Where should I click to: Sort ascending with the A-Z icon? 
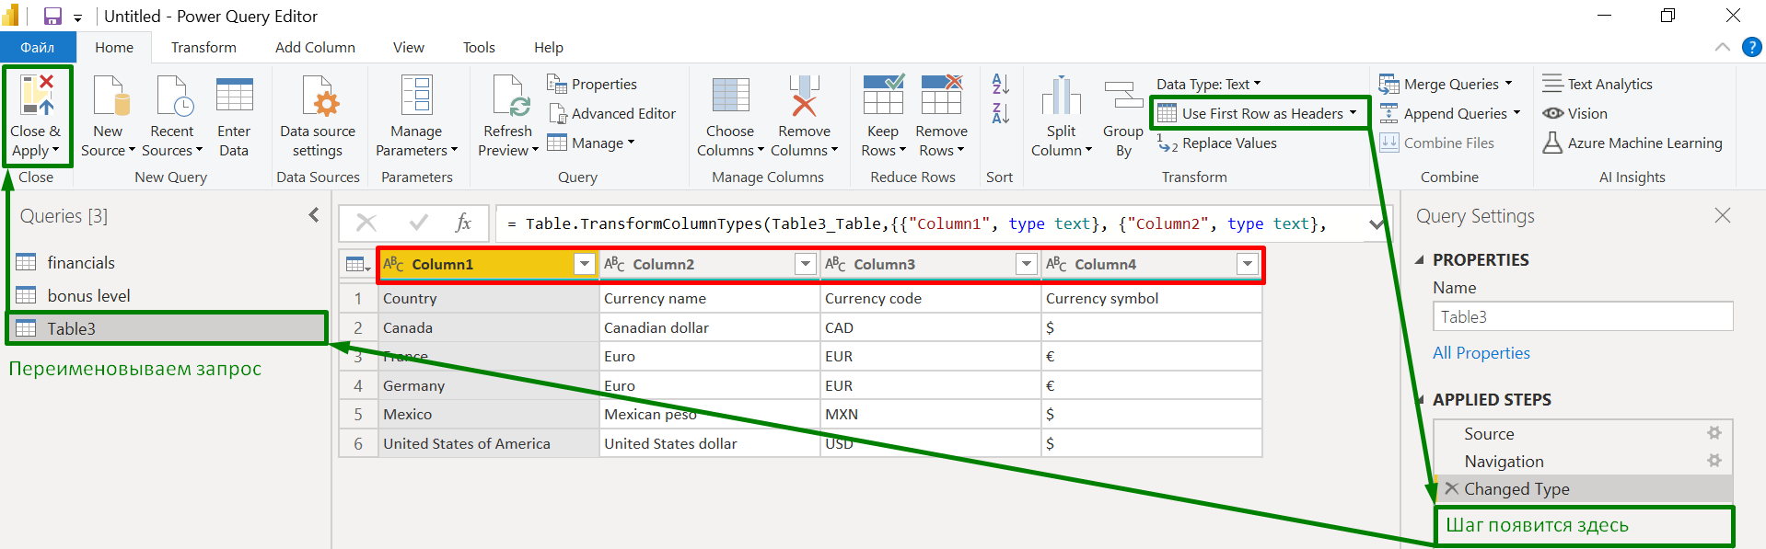click(x=1000, y=84)
